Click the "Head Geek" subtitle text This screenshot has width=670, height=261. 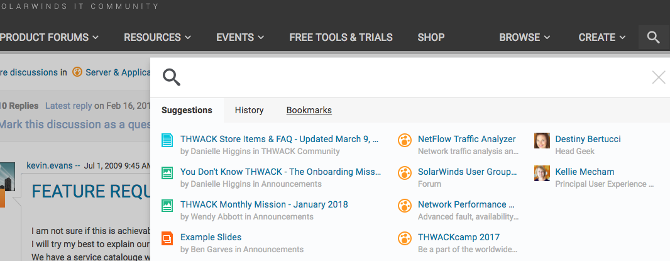click(x=574, y=152)
